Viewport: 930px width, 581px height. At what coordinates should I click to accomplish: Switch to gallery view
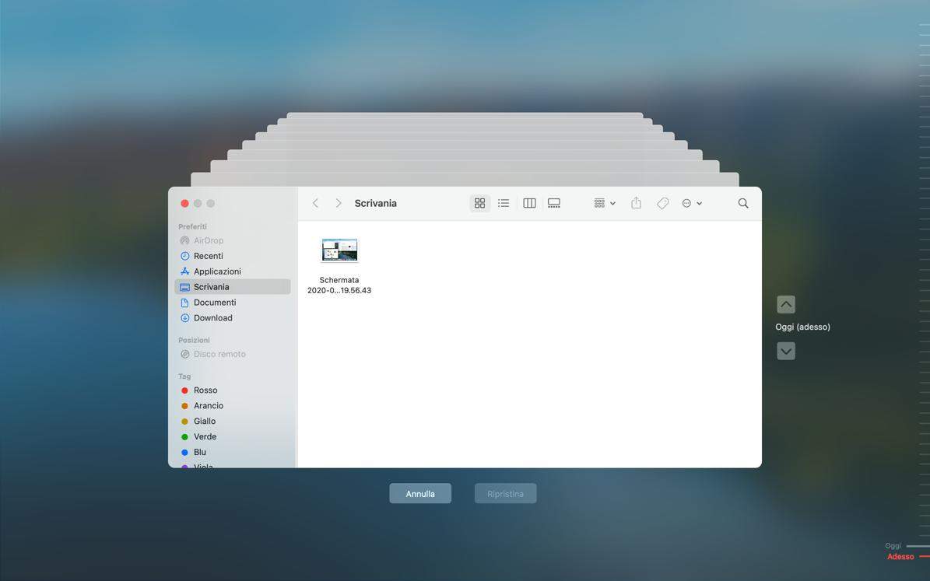tap(554, 203)
